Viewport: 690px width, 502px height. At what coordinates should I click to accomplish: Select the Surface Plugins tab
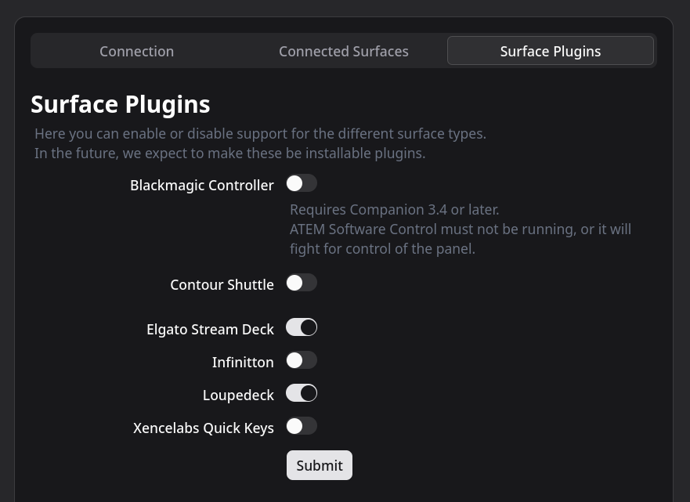(550, 51)
